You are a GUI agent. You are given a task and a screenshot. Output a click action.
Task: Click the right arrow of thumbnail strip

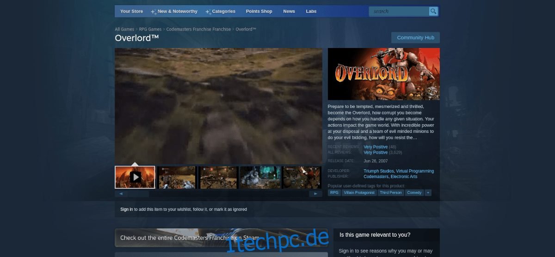pos(315,194)
